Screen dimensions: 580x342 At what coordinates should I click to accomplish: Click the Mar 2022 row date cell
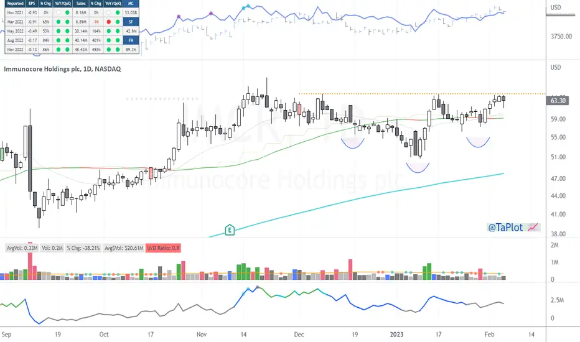pyautogui.click(x=15, y=22)
